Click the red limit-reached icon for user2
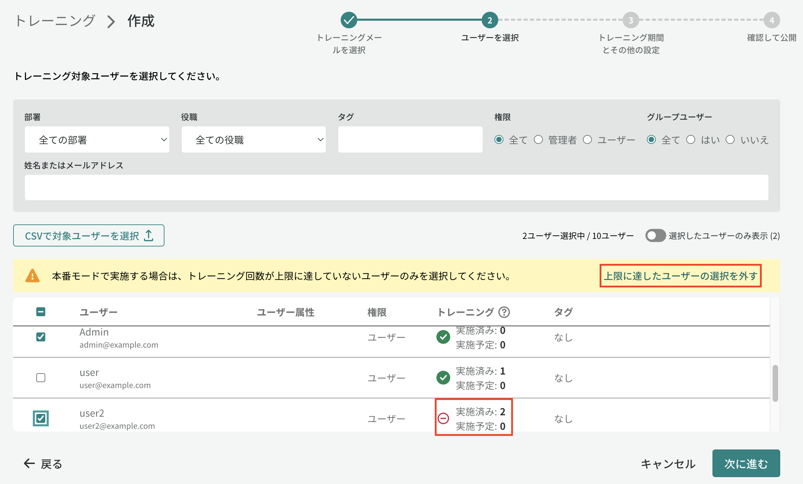Screen dimensions: 803x484 [443, 418]
